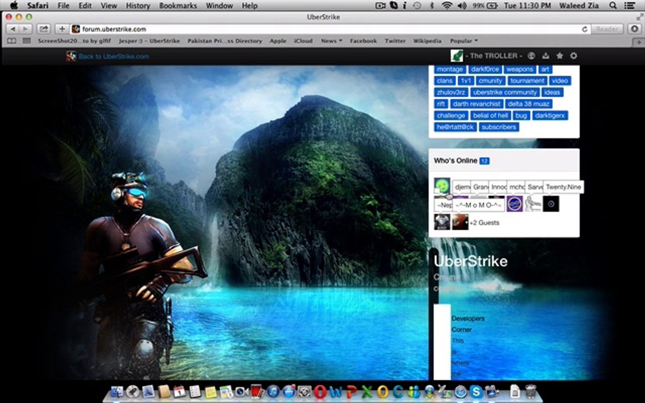
Task: Expand the Popular bookmarks folder dropdown
Action: pyautogui.click(x=464, y=41)
